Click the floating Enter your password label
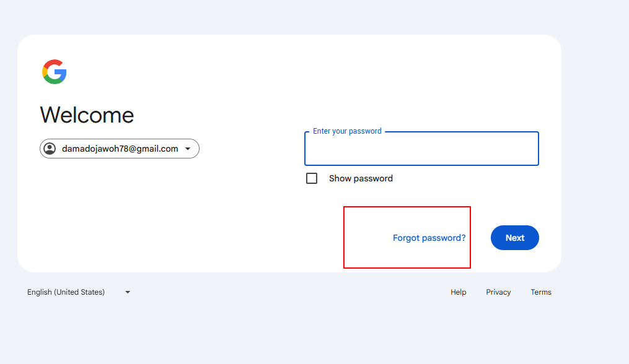The height and width of the screenshot is (364, 629). tap(347, 131)
